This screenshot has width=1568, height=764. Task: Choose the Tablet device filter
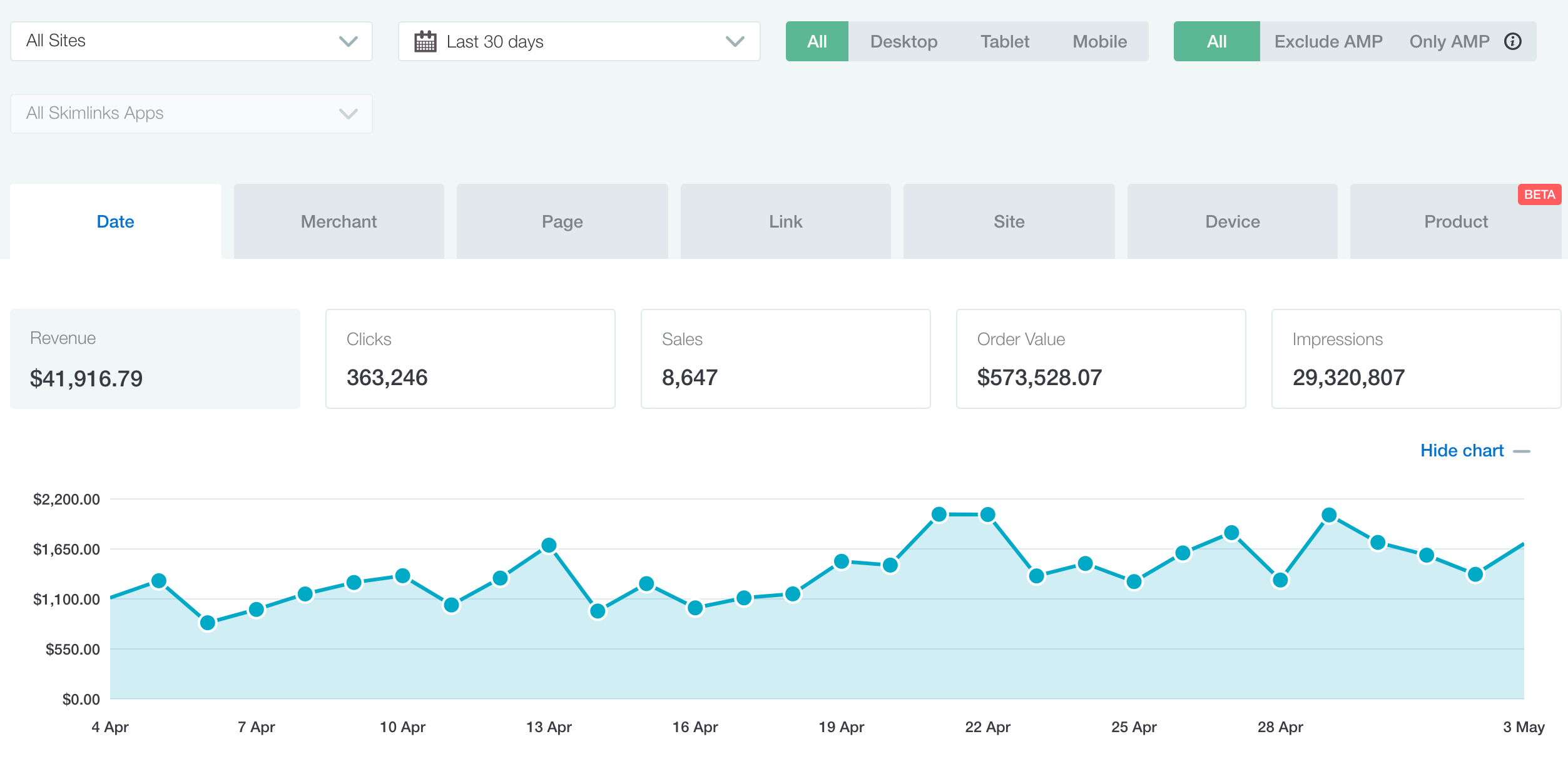pyautogui.click(x=1004, y=41)
